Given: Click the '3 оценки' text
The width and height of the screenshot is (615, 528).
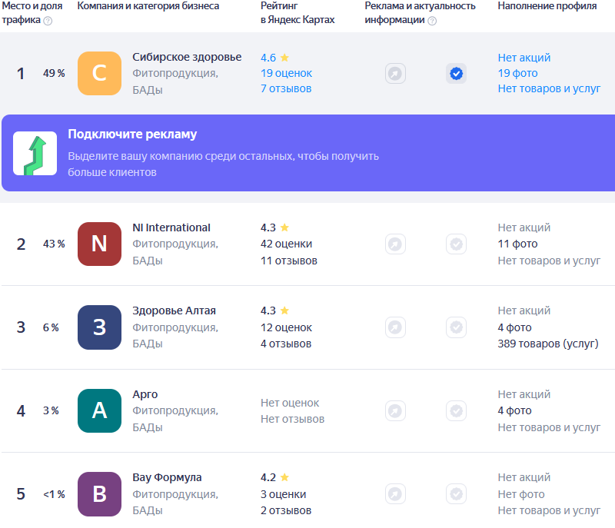Looking at the screenshot, I should pos(283,494).
